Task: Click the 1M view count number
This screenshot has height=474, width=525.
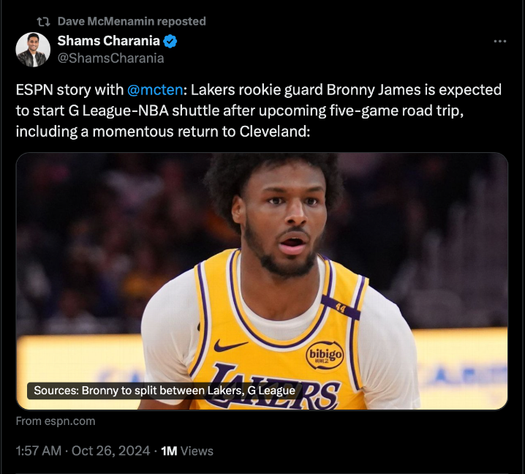Action: 169,451
